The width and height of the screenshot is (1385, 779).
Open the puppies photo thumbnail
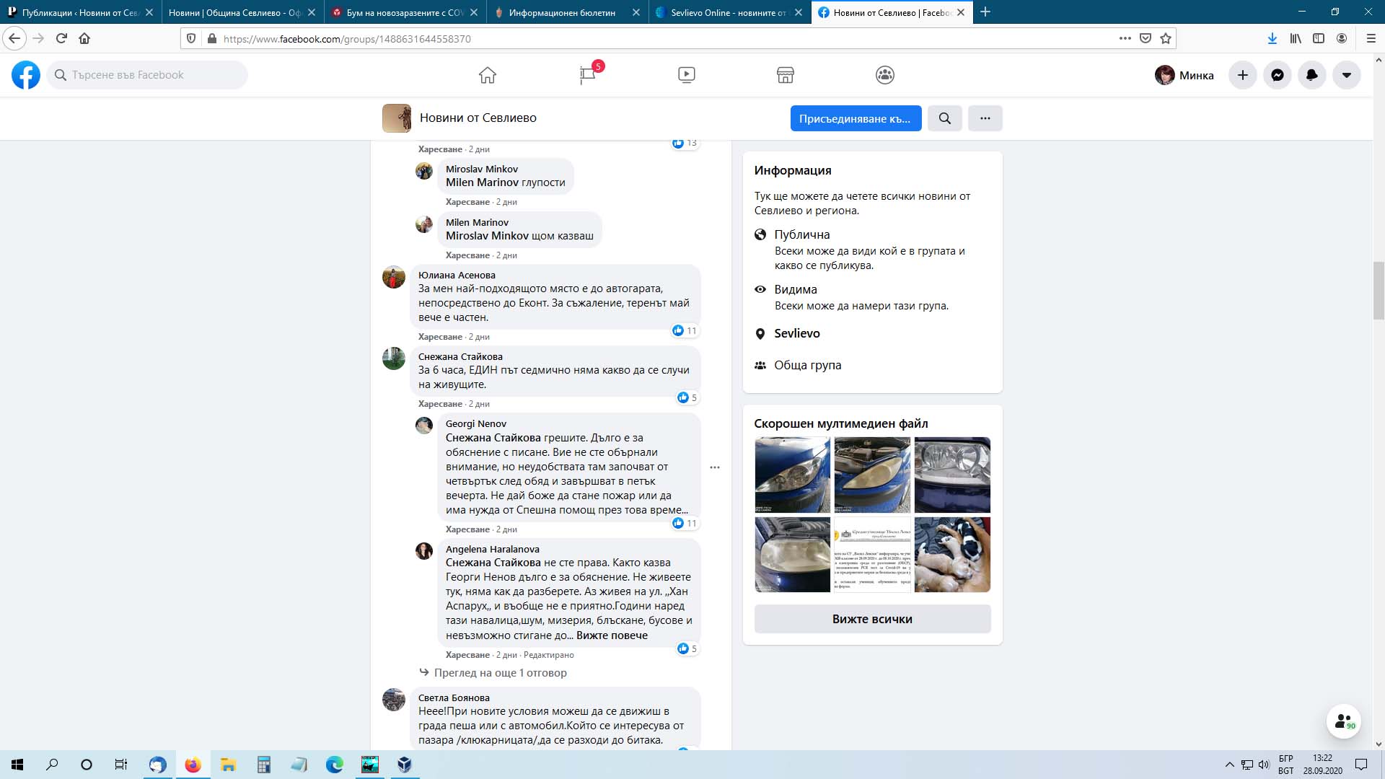[952, 555]
